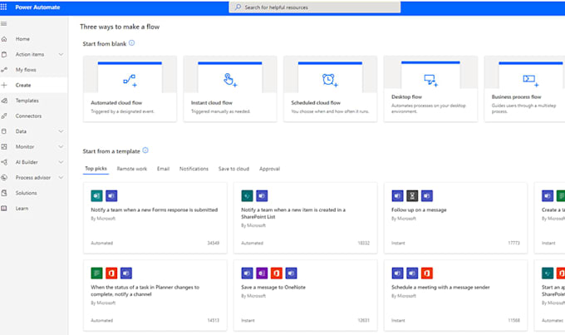Click info icon beside Start from blank
The width and height of the screenshot is (565, 335).
pos(132,43)
